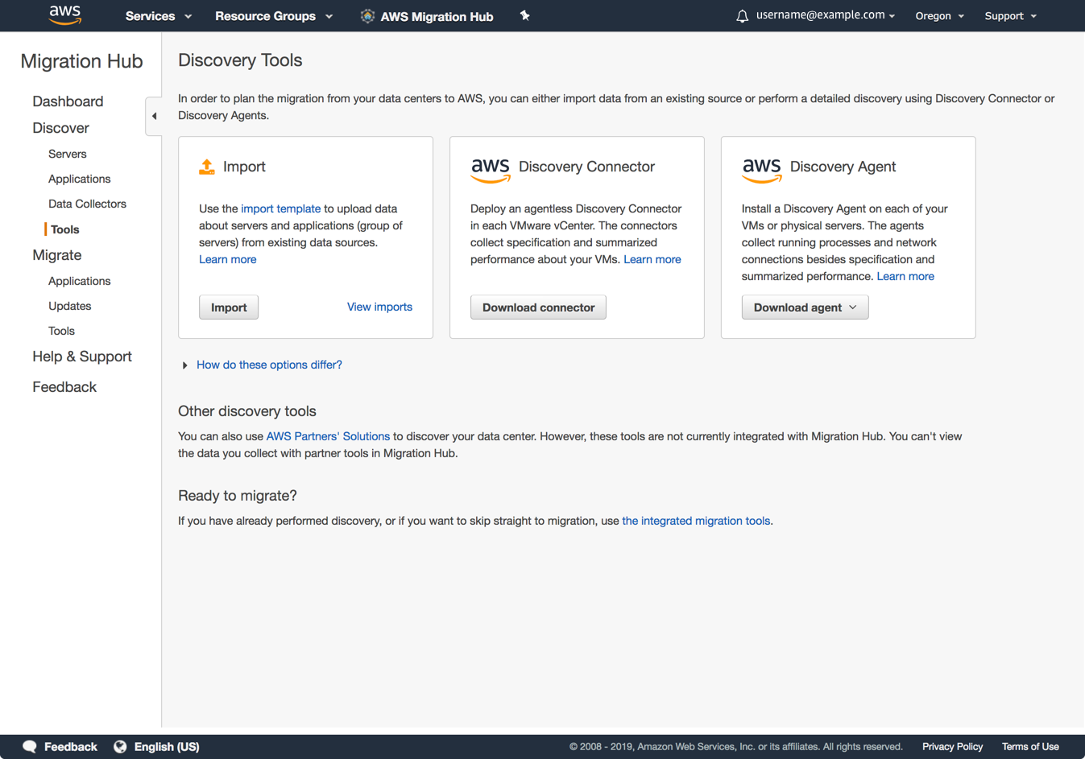Open notifications bell icon

click(742, 16)
